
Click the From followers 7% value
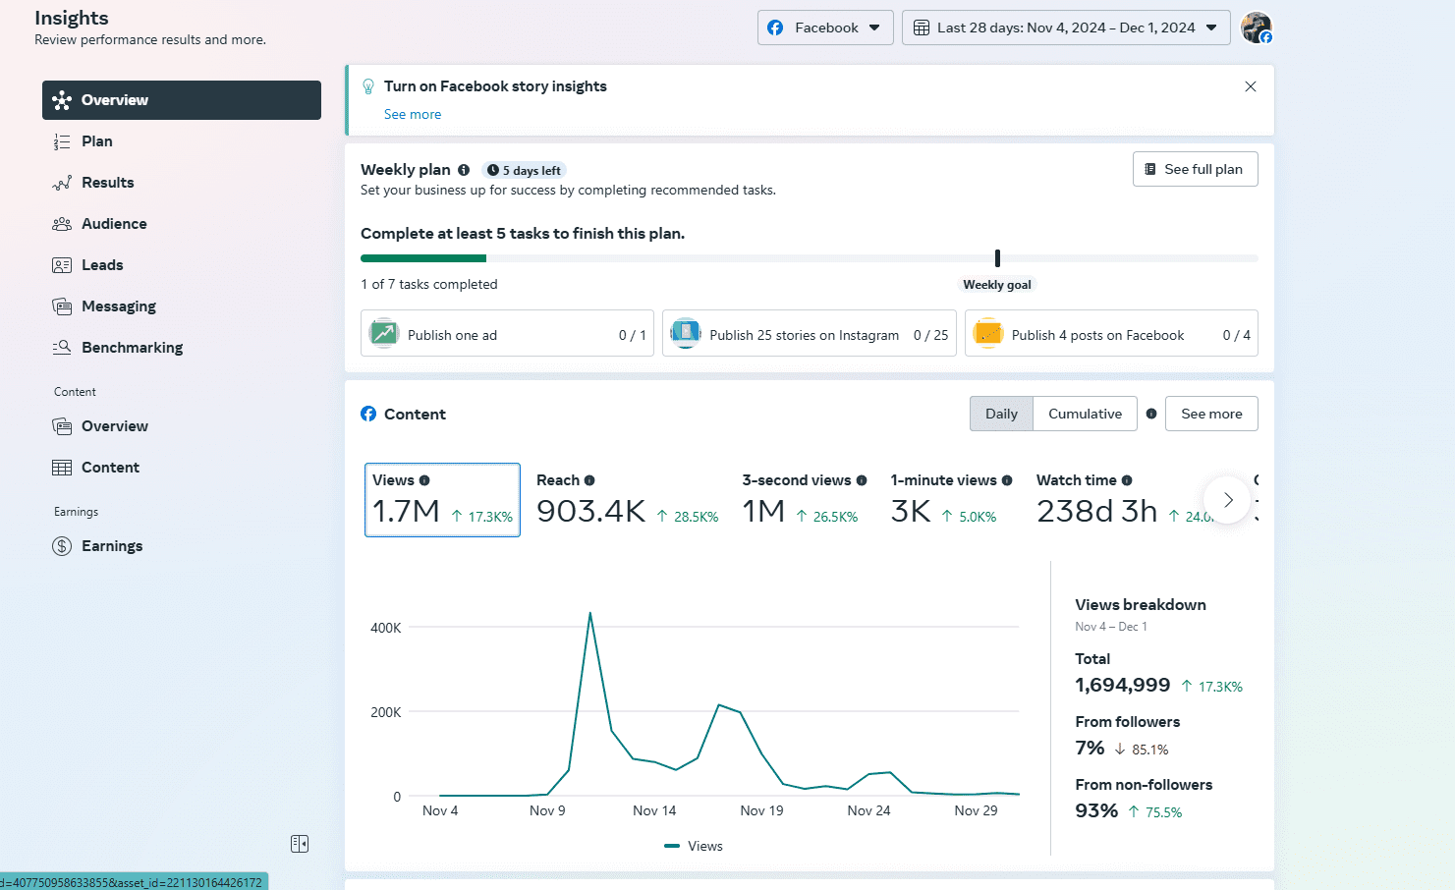1090,748
